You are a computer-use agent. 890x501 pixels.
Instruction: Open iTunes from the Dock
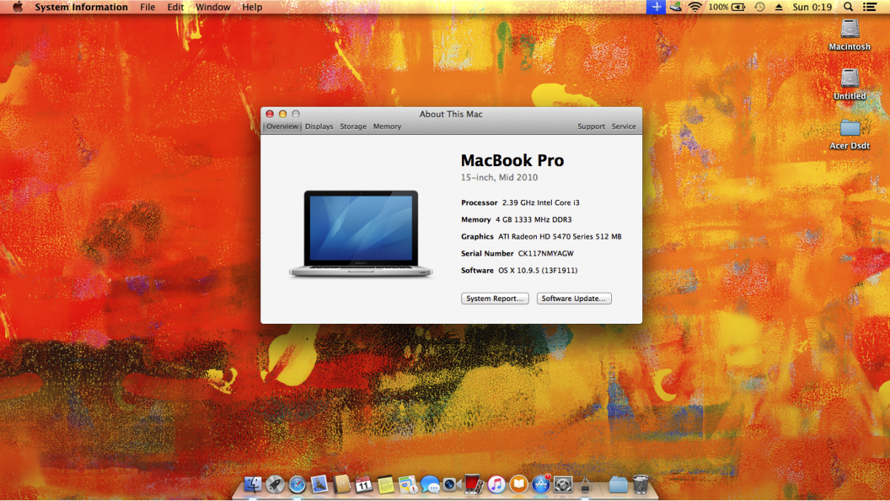(x=497, y=485)
